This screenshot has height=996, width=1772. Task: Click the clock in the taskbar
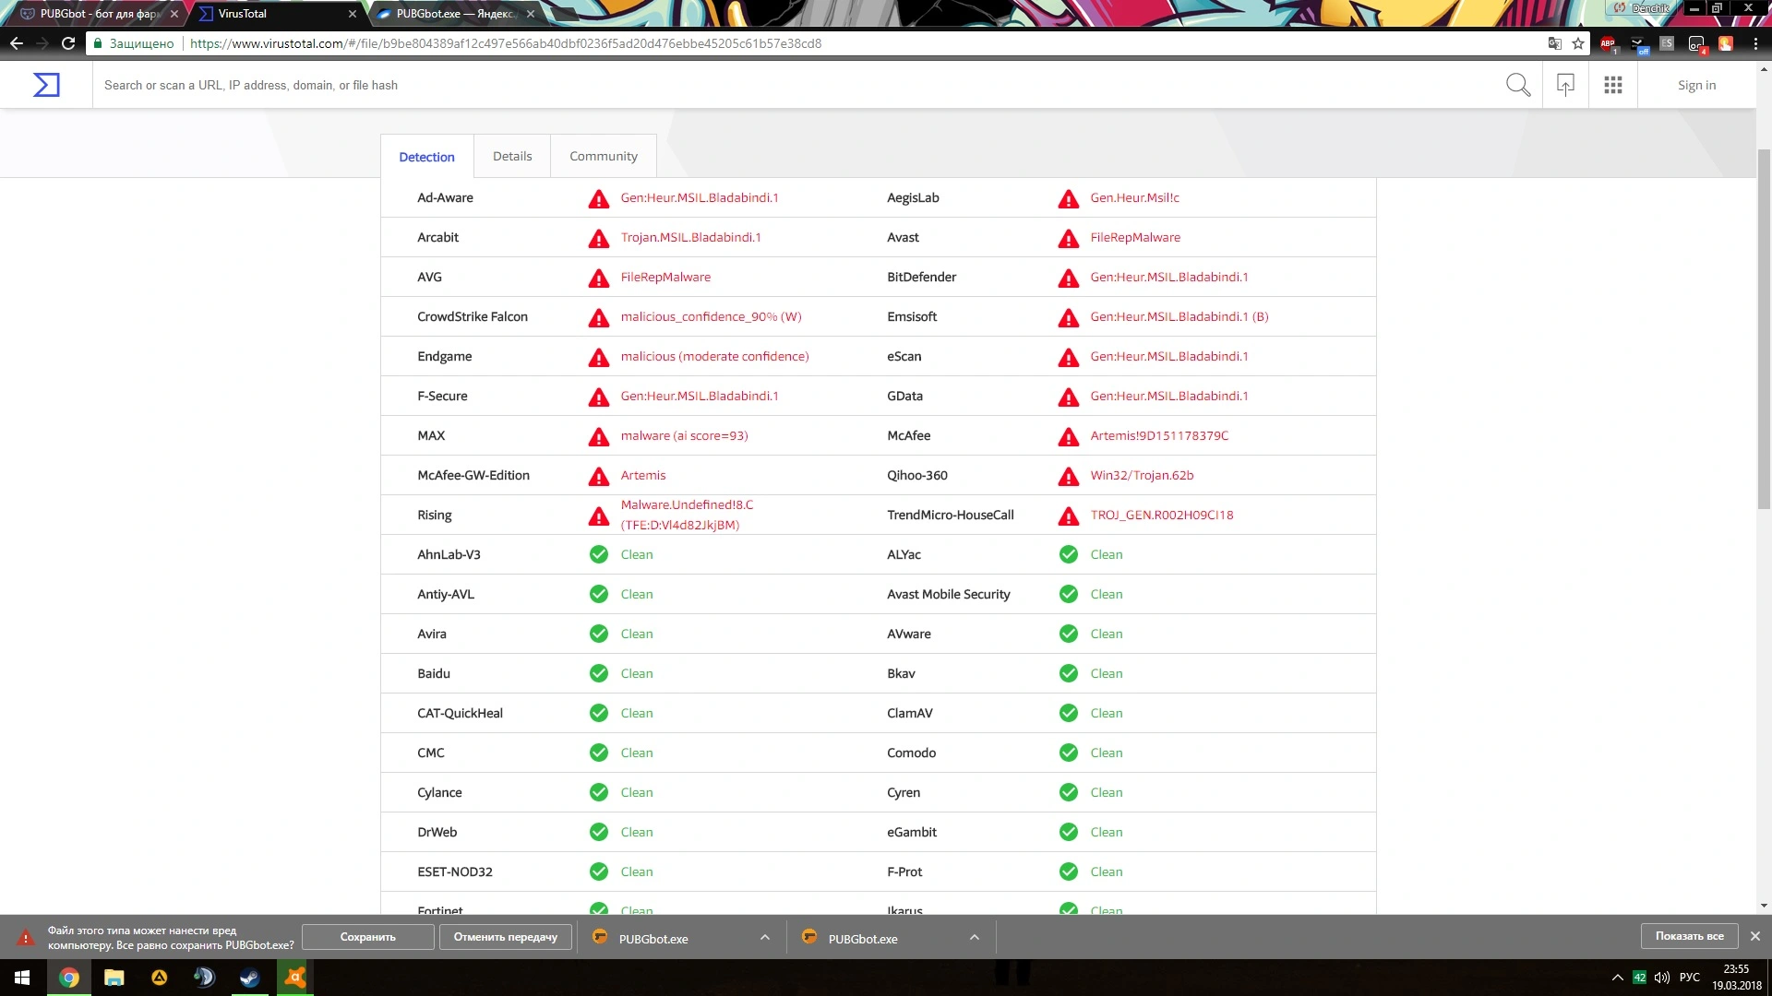1737,978
